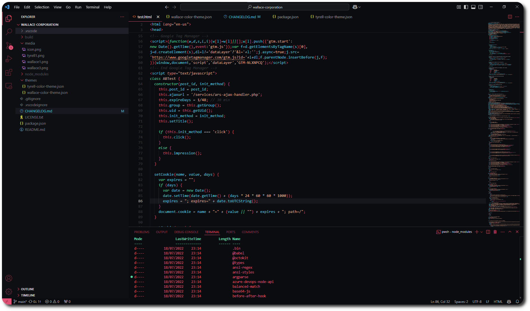Split the terminal pane
The height and width of the screenshot is (311, 530).
488,232
